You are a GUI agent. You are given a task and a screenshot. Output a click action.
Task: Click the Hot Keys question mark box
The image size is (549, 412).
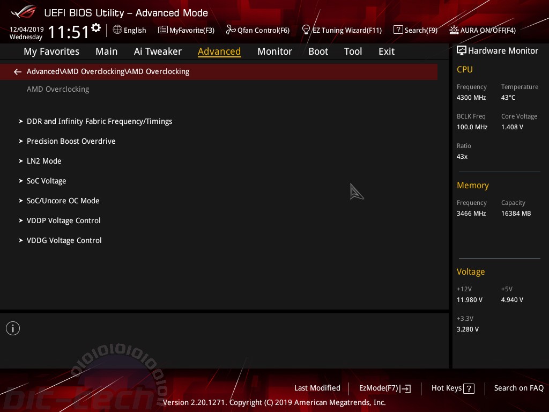[469, 388]
